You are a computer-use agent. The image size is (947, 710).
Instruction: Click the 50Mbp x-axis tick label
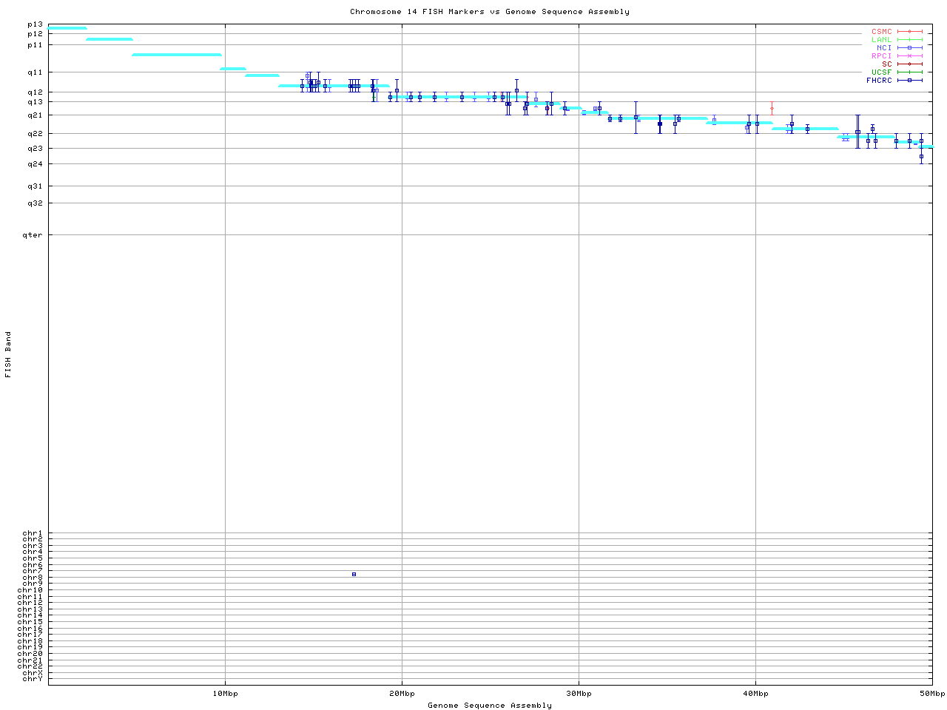click(931, 694)
